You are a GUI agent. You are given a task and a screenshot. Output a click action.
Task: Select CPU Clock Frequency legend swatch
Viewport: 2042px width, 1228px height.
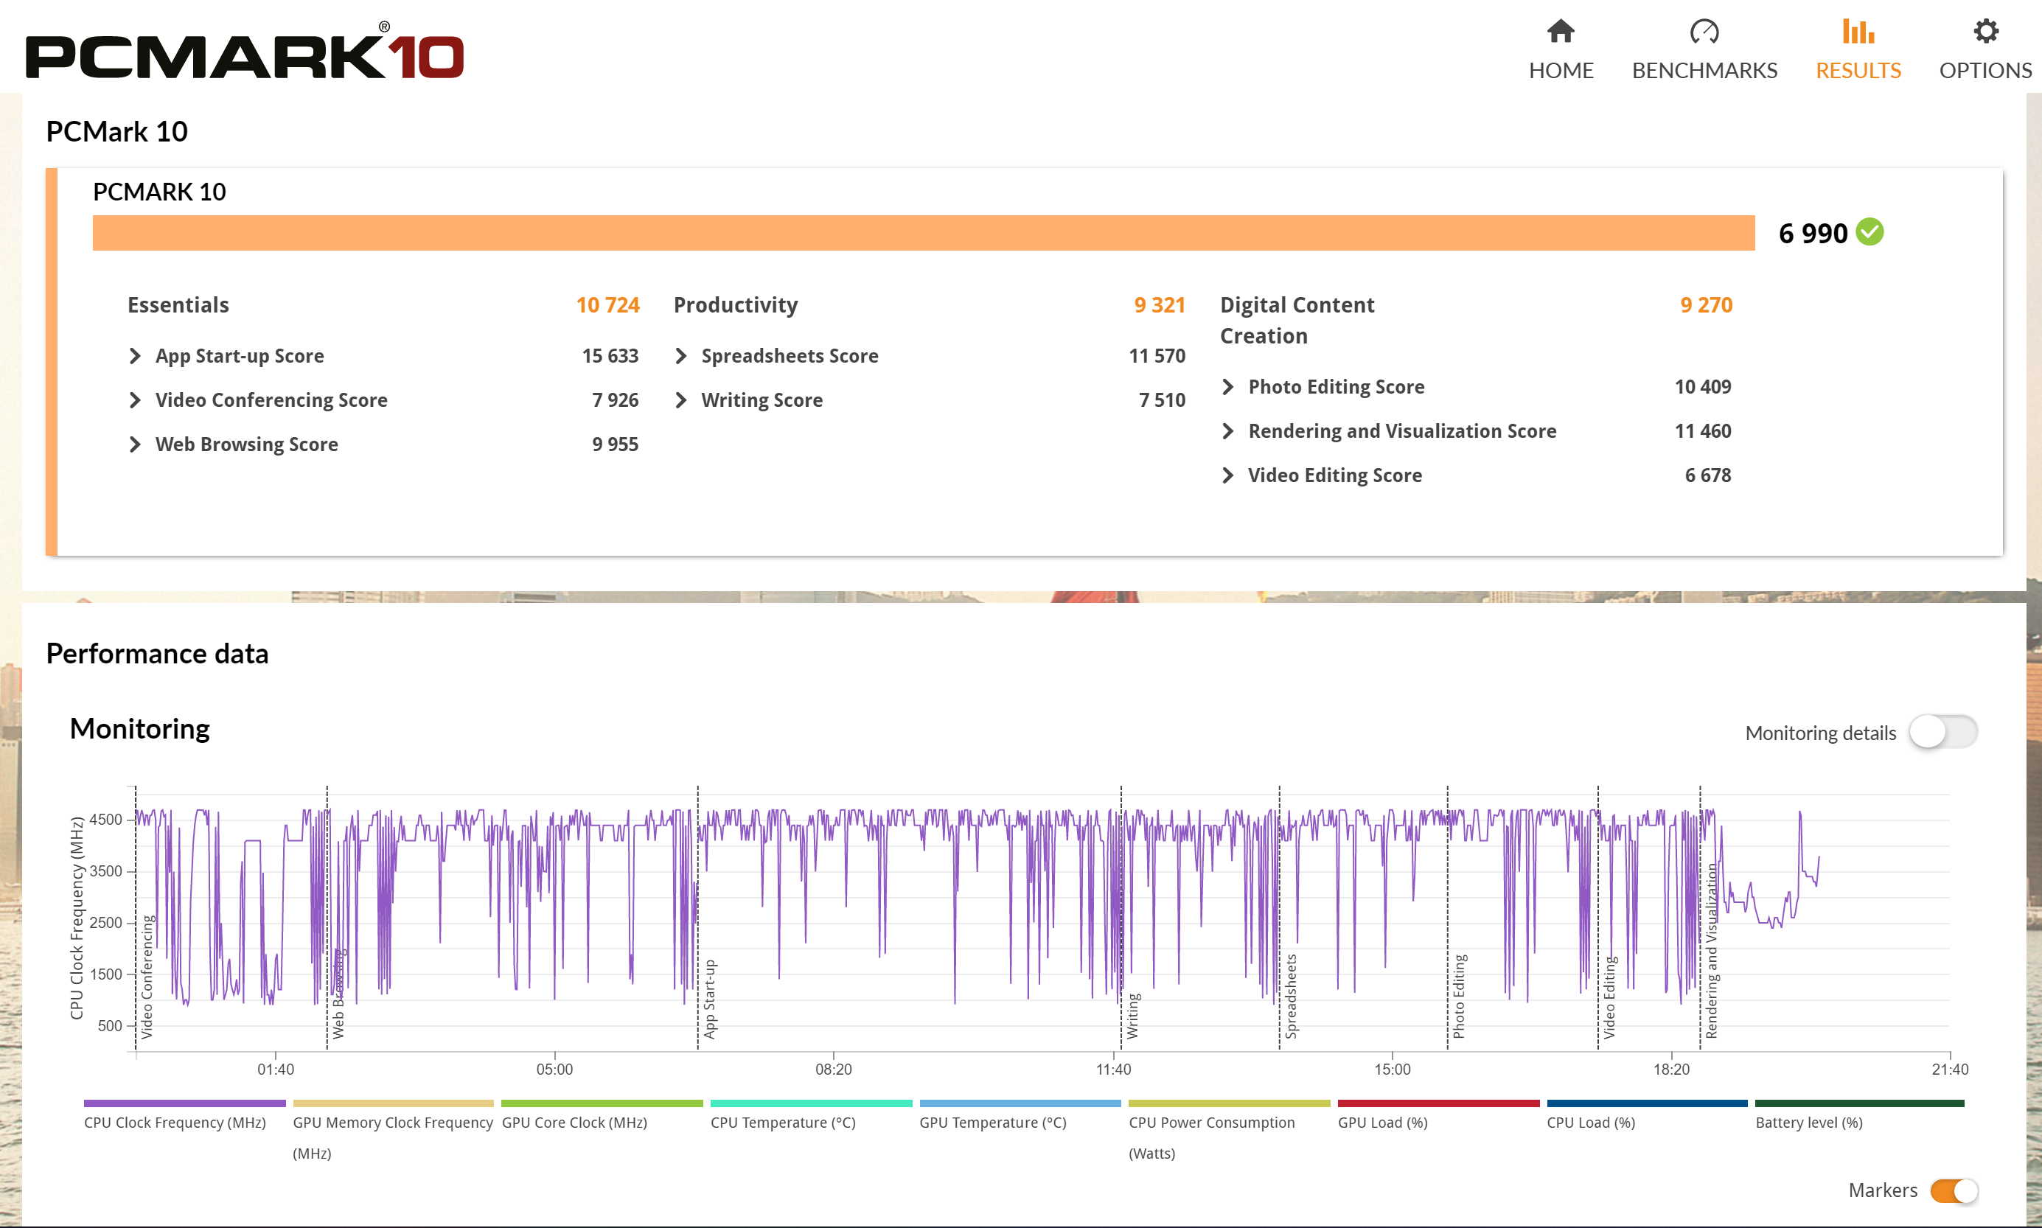[184, 1103]
